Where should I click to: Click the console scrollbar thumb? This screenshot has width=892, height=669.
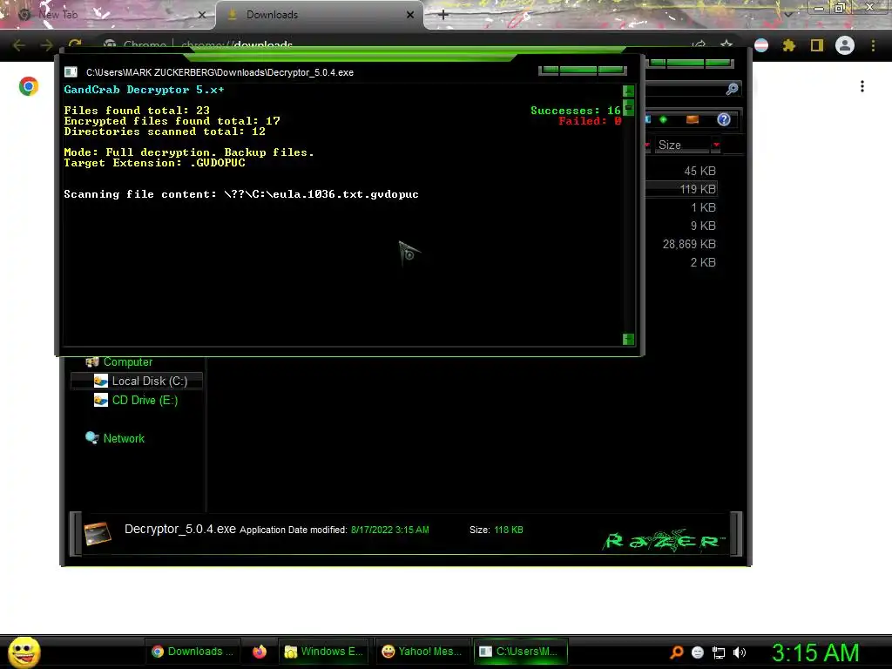click(628, 107)
